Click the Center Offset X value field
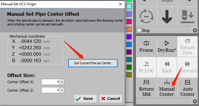 coord(51,82)
